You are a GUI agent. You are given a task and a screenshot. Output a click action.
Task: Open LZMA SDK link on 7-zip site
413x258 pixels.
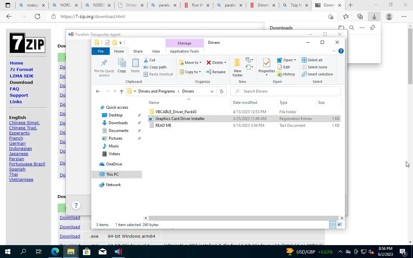22,76
